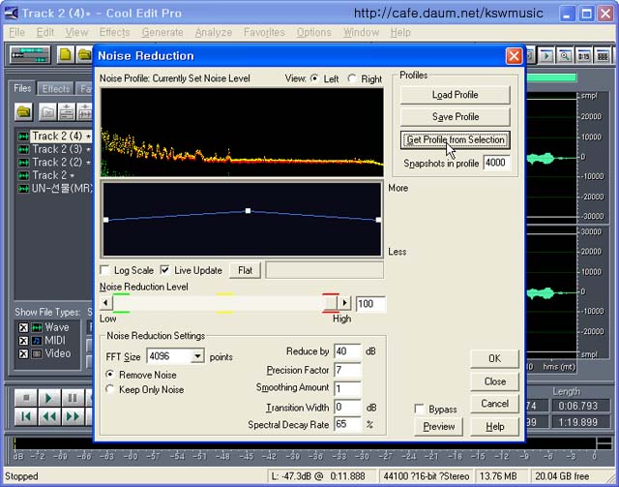Image resolution: width=619 pixels, height=487 pixels.
Task: Enable the Bypass checkbox
Action: (x=420, y=409)
